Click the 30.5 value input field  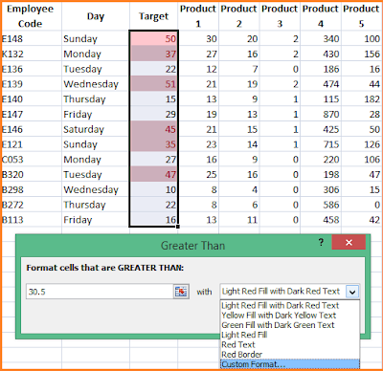[100, 292]
